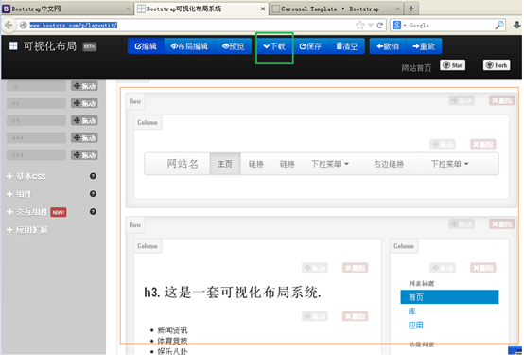Click the GitHub Fork button
This screenshot has height=355, width=524.
tap(497, 65)
